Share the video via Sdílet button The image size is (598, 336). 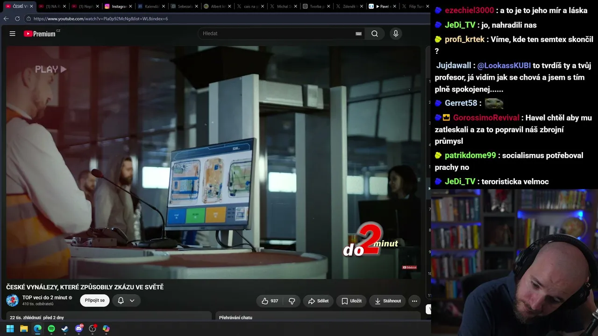318,301
